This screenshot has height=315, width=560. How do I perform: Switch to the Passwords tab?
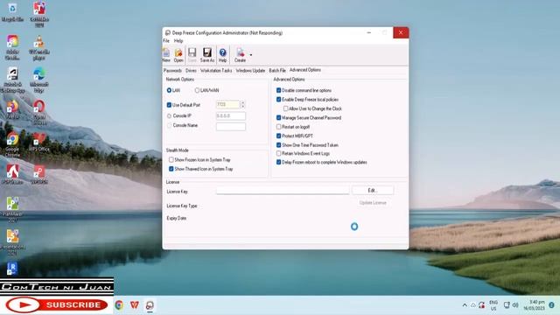click(x=172, y=71)
